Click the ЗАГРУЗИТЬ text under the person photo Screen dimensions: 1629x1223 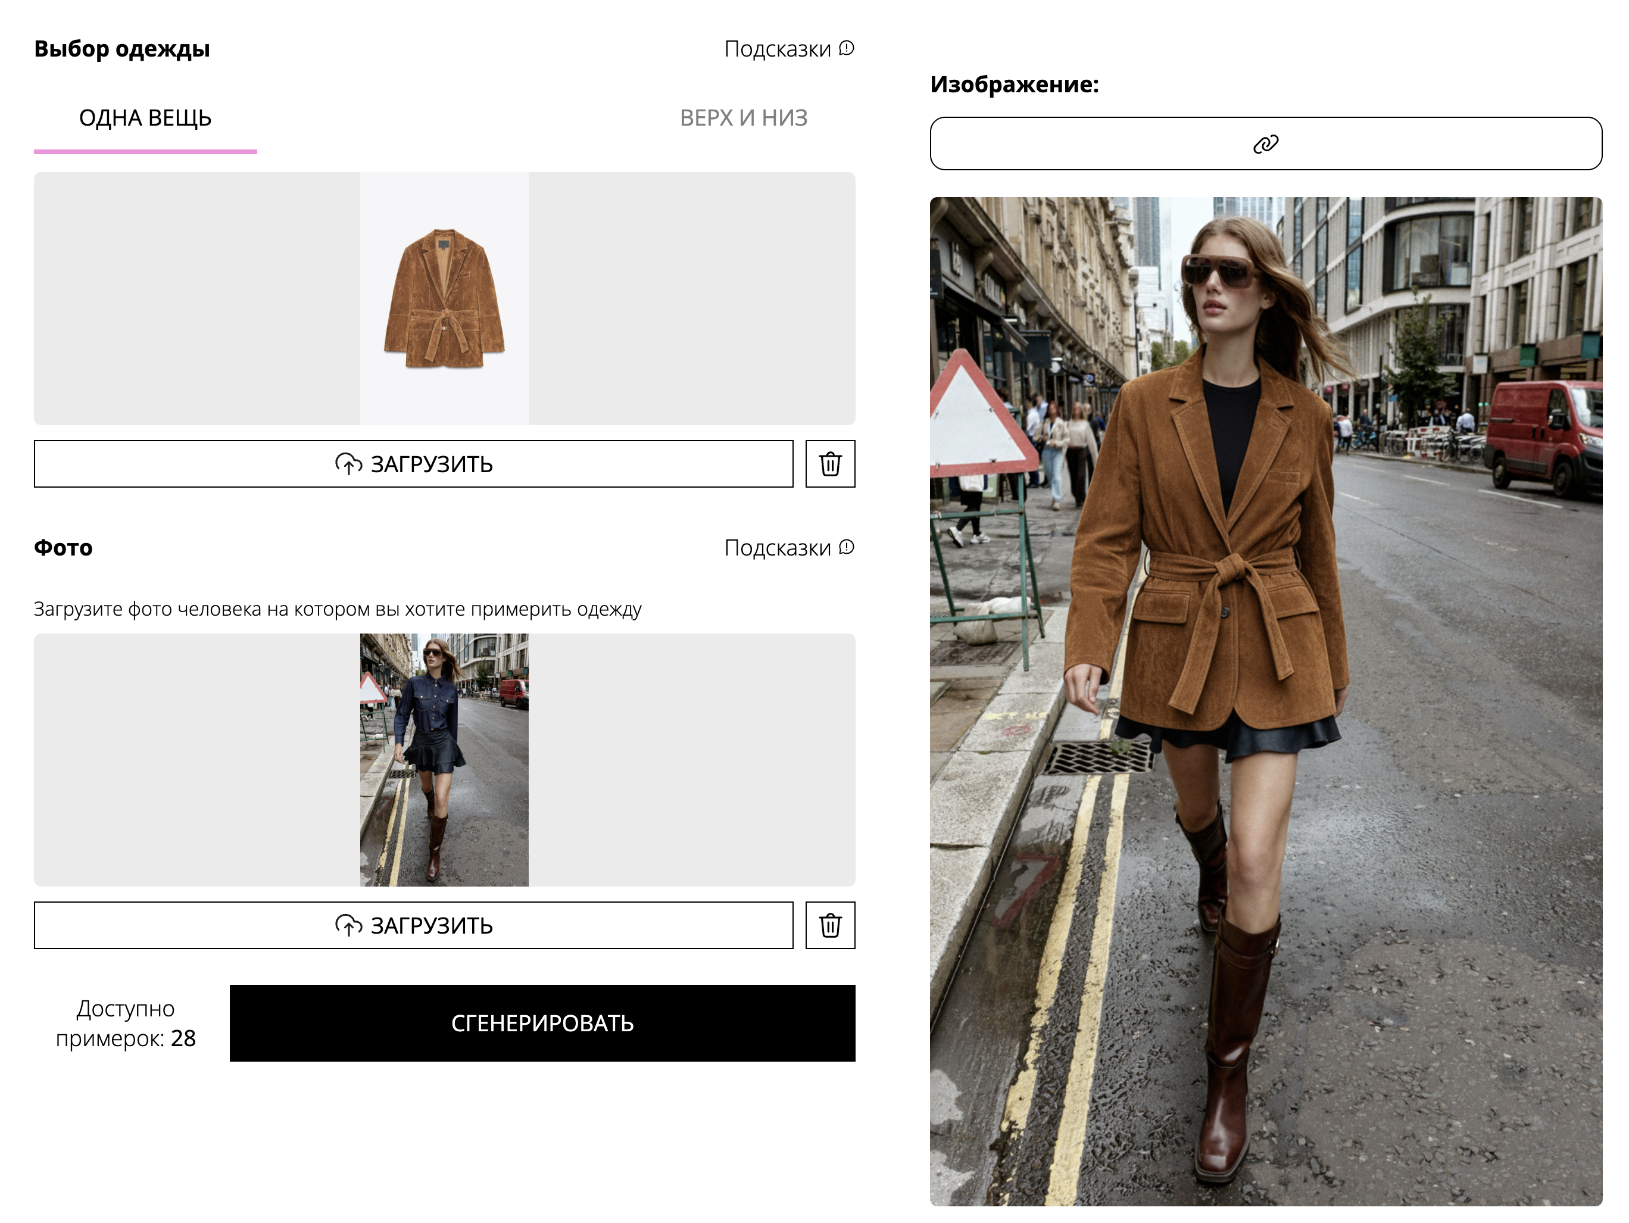(x=432, y=925)
